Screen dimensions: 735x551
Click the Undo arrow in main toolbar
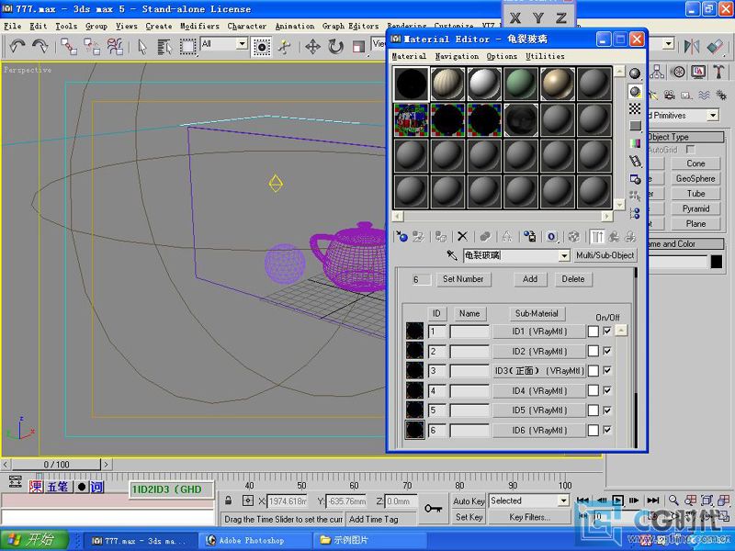coord(17,47)
